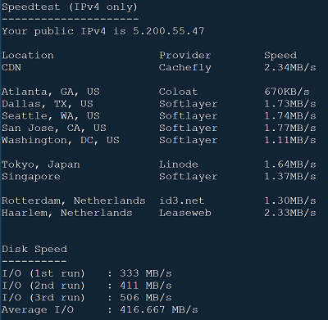Click the Location column header
328x320 pixels.
[28, 56]
